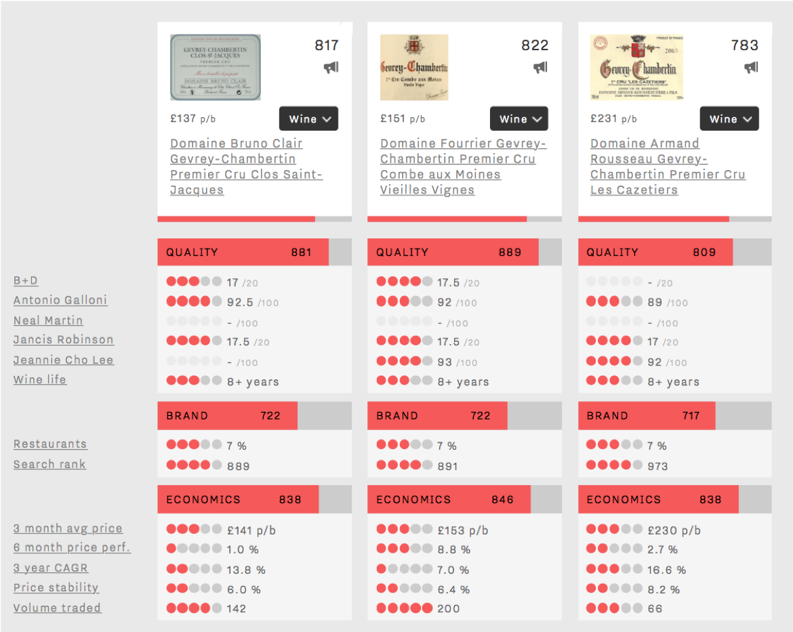This screenshot has width=793, height=632.
Task: Open Domaine Bruno Clair Clos Saint-Jacques link
Action: [246, 167]
